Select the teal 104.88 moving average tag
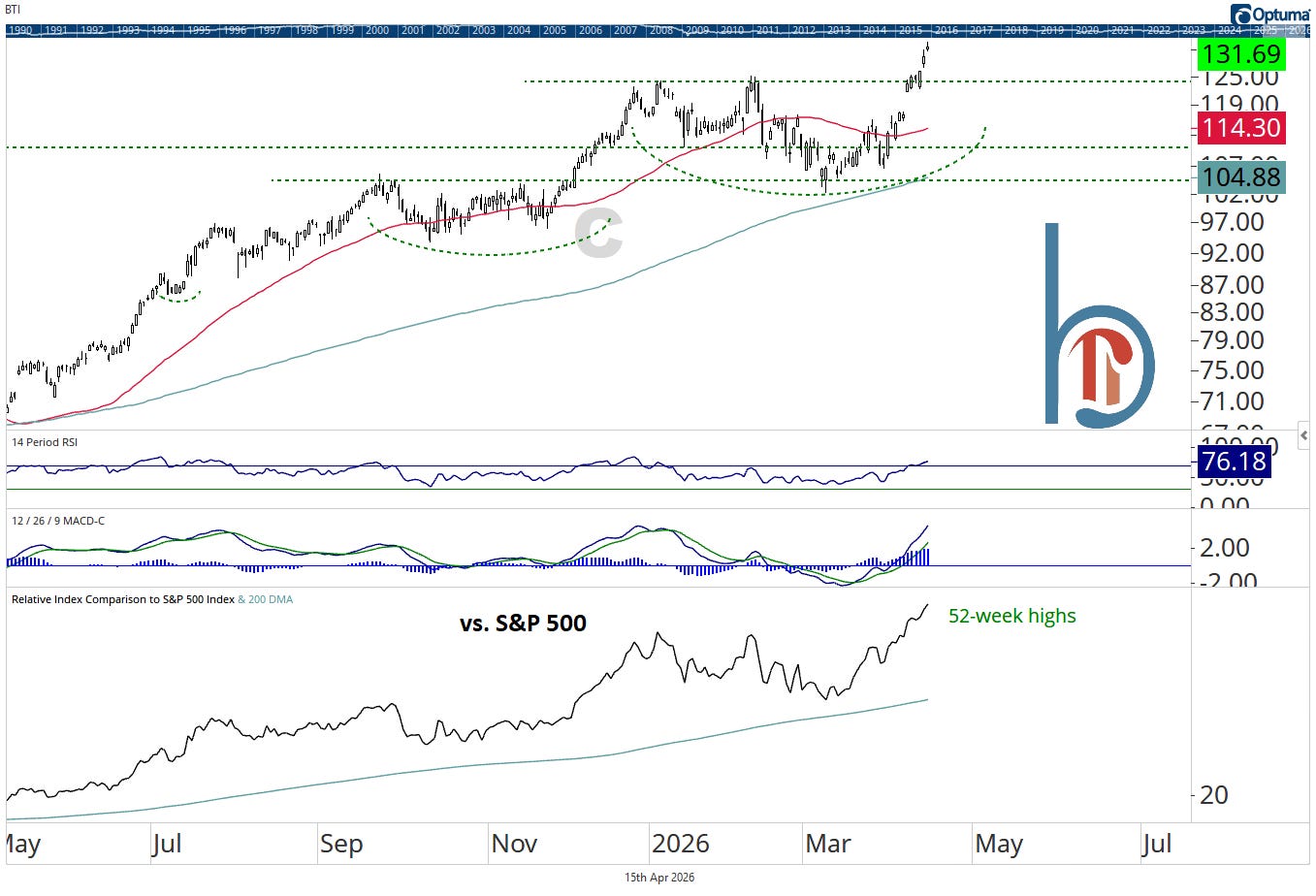1316x896 pixels. (1241, 177)
